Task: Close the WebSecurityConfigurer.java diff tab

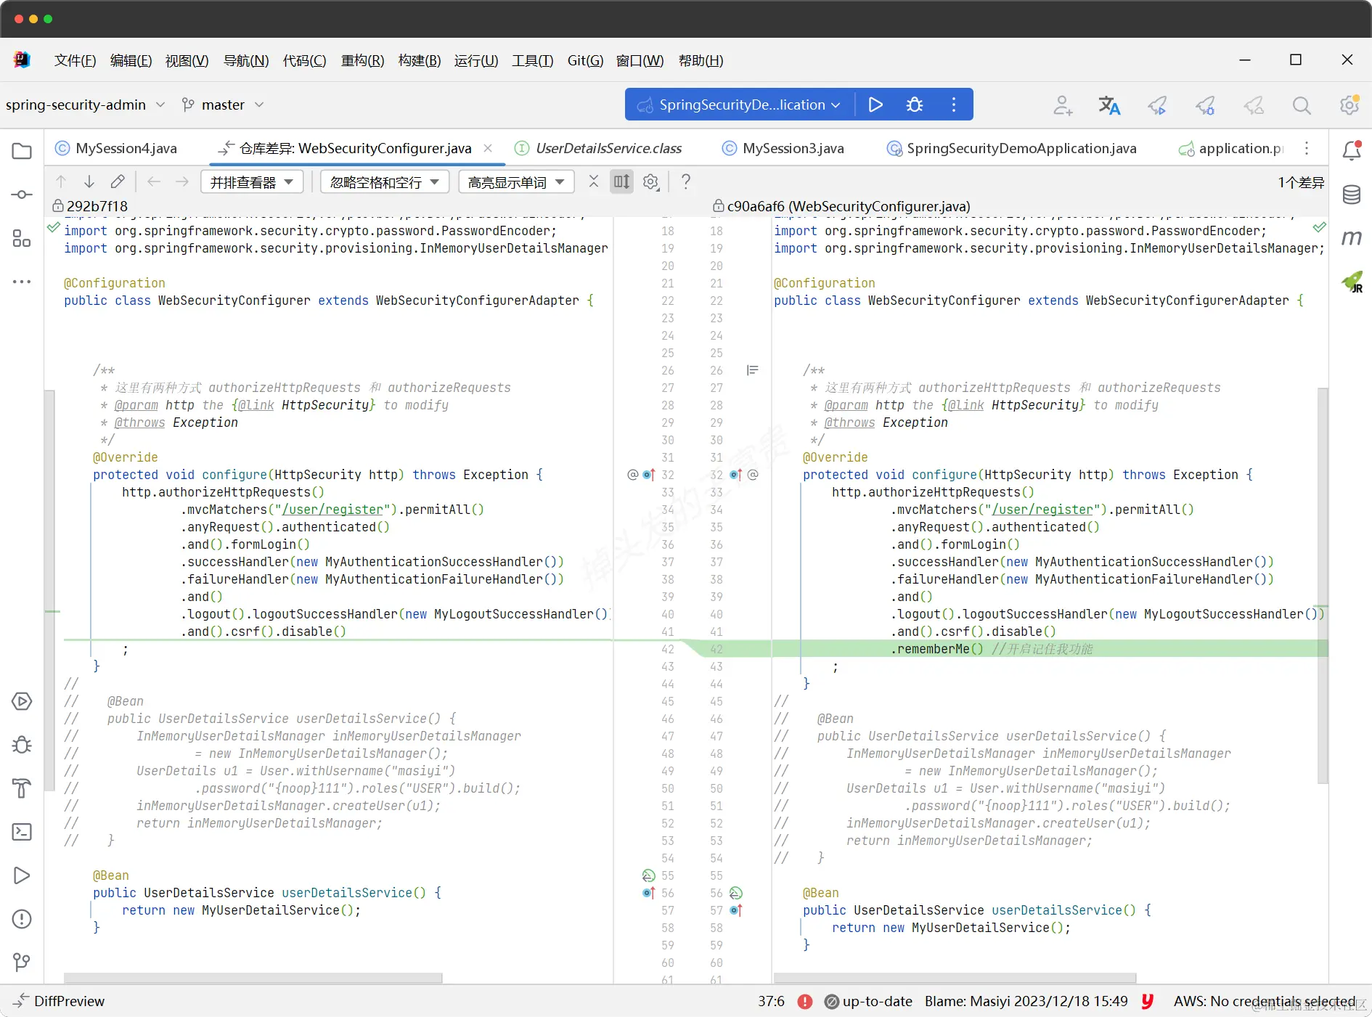Action: [488, 148]
